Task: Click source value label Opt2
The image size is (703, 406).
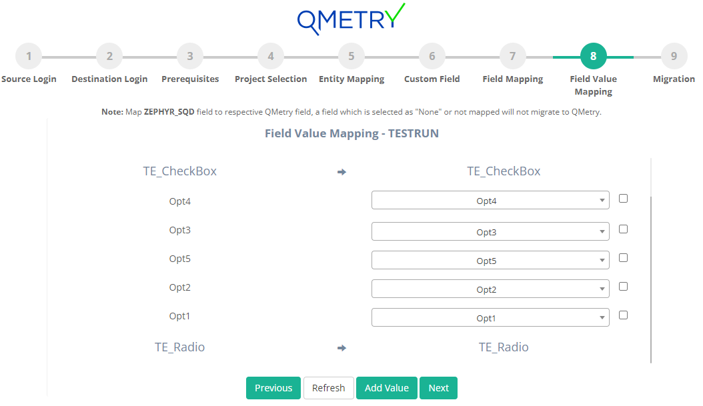Action: [x=180, y=288]
